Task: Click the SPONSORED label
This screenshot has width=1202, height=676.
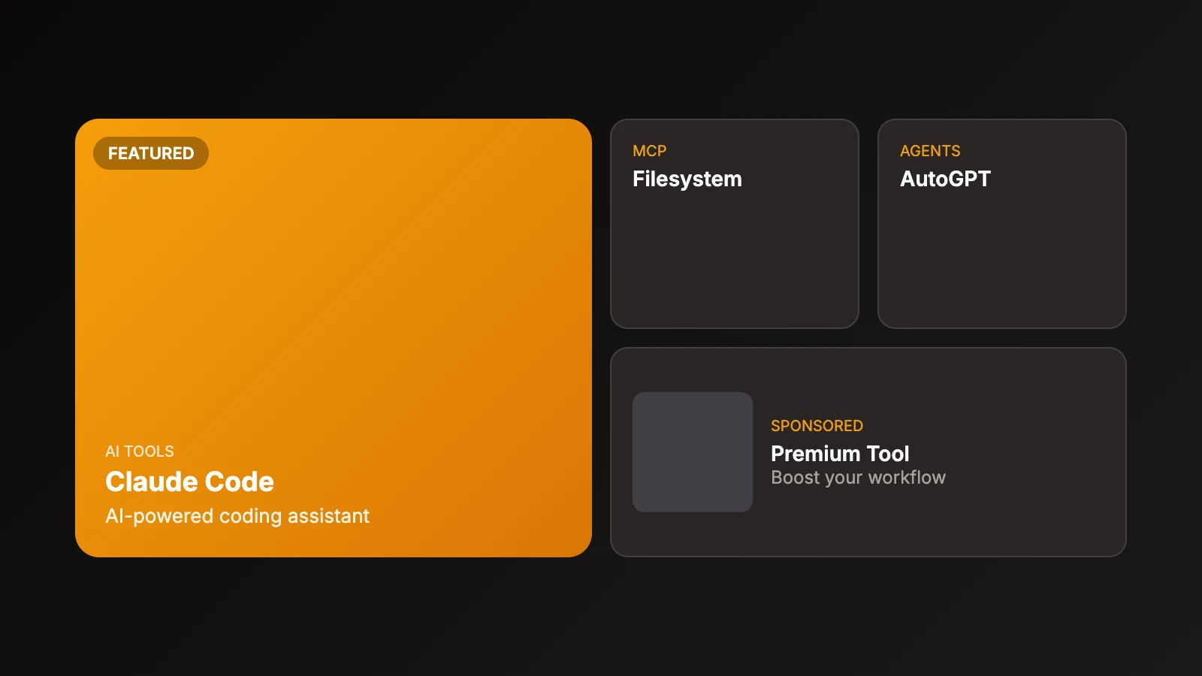Action: click(x=817, y=426)
